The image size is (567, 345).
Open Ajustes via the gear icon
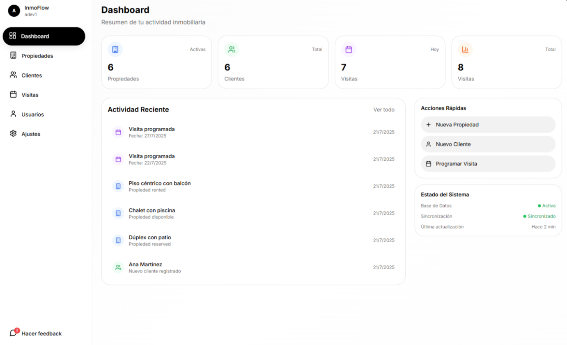[x=14, y=134]
